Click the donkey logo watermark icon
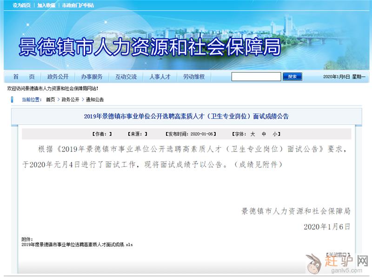The height and width of the screenshot is (277, 372). [x=314, y=264]
